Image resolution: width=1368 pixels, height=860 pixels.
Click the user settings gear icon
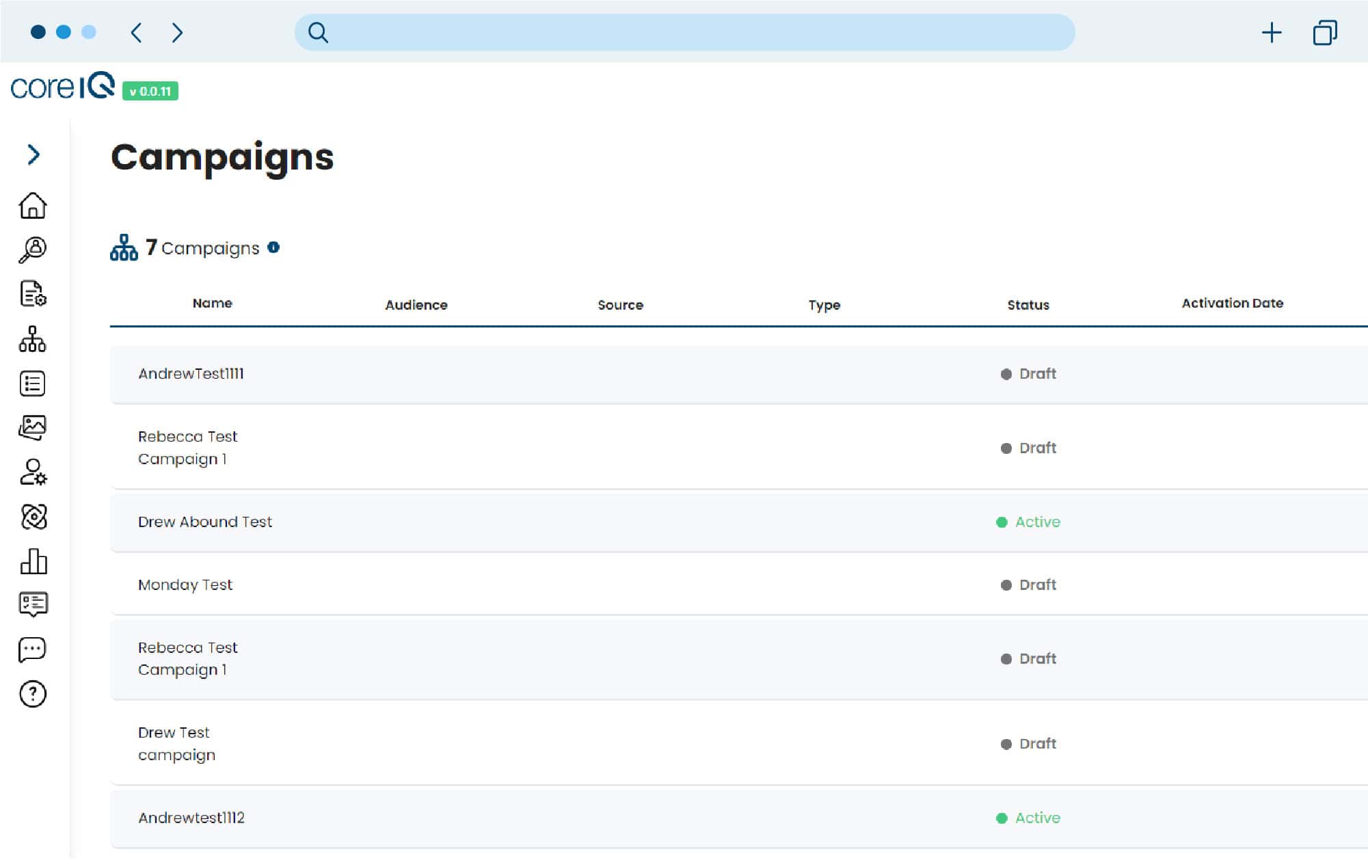pos(32,472)
